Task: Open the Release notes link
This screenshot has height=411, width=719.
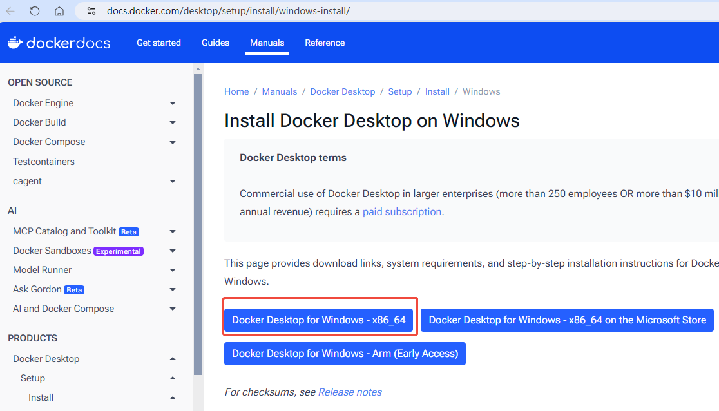Action: click(350, 392)
